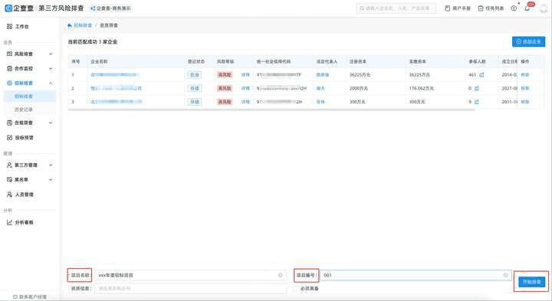Image resolution: width=552 pixels, height=301 pixels.
Task: Click the legal representative link in row 3
Action: pyautogui.click(x=320, y=102)
